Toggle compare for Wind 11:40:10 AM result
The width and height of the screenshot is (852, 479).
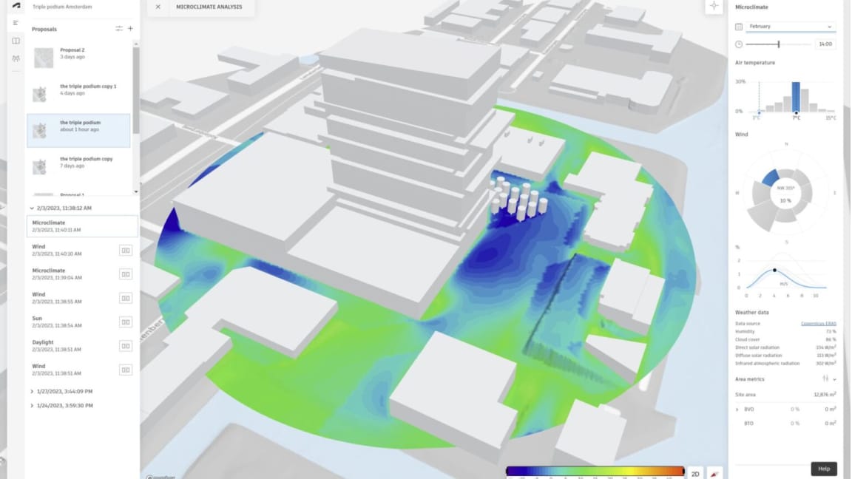pos(126,251)
